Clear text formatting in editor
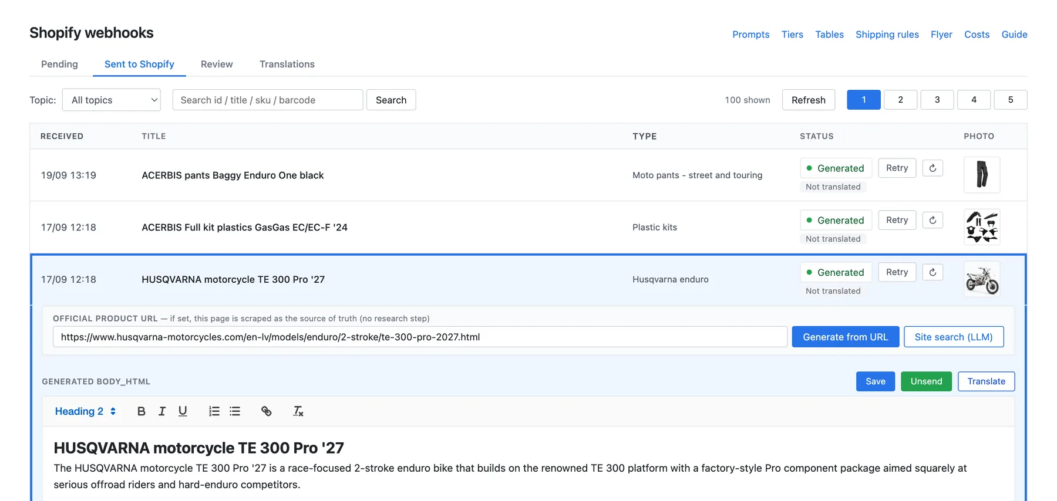The width and height of the screenshot is (1057, 501). tap(298, 411)
